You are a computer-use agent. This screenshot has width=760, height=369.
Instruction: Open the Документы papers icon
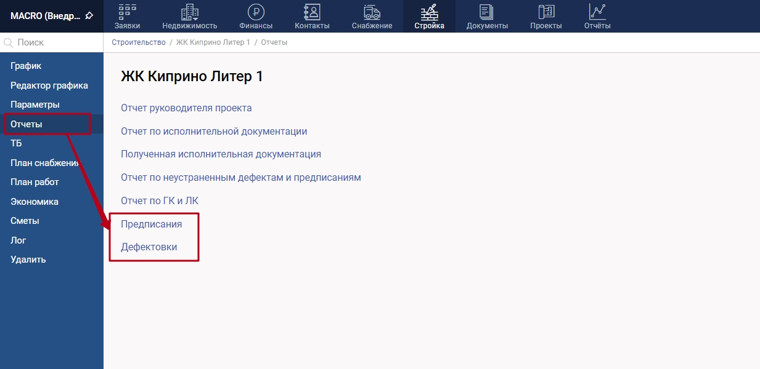487,12
